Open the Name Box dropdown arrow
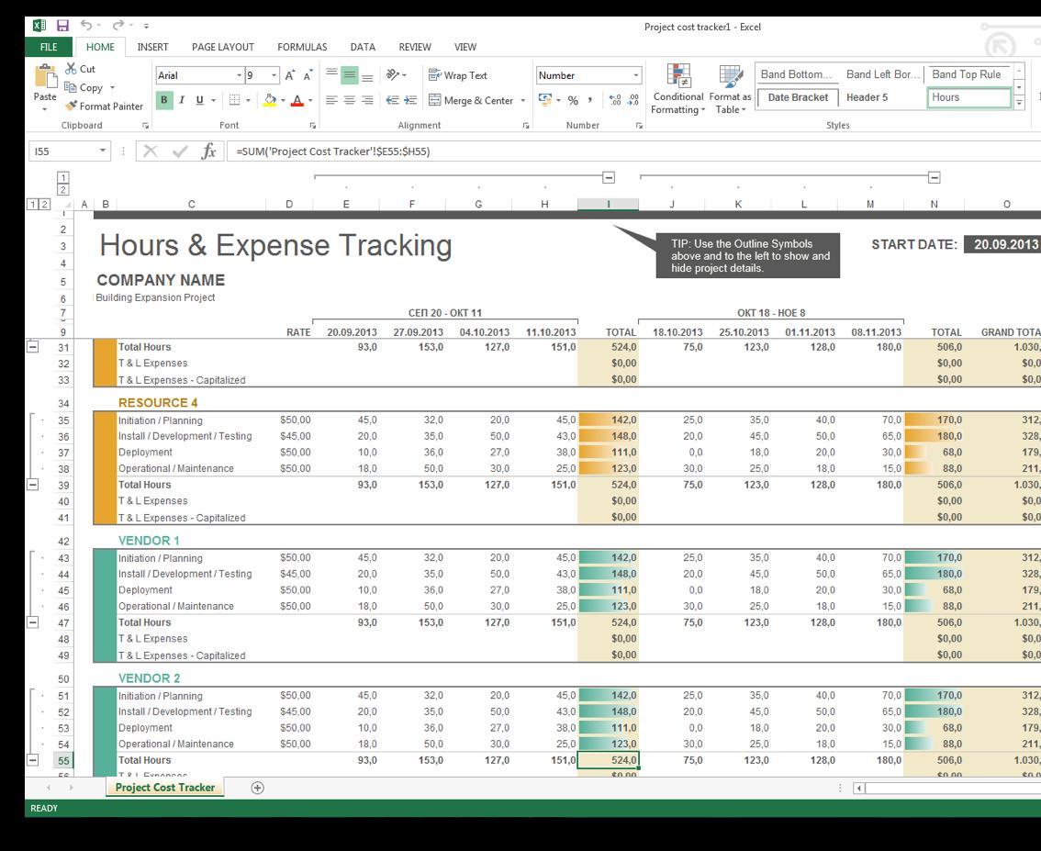1041x851 pixels. (x=102, y=151)
